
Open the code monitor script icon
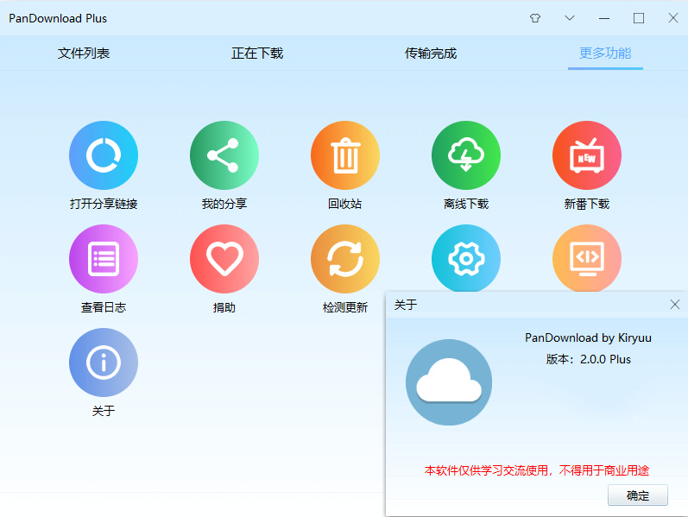coord(587,258)
